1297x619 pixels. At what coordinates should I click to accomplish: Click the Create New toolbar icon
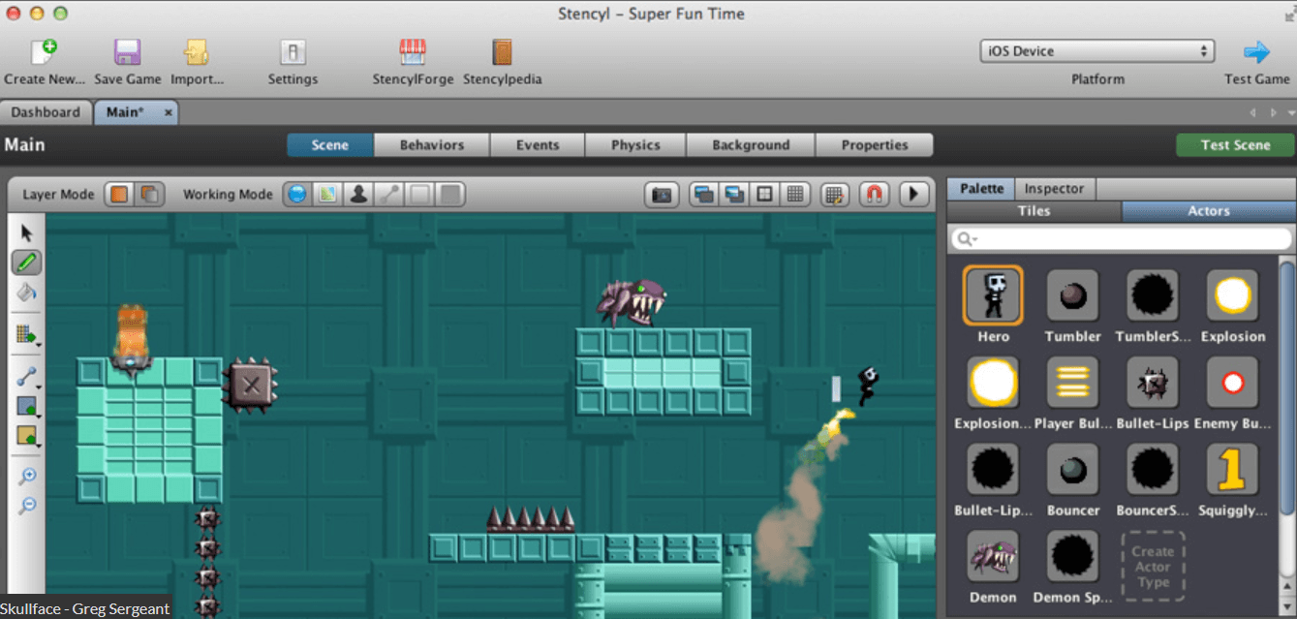point(45,52)
